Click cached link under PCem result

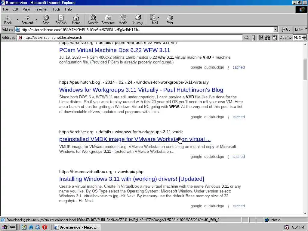pos(239,67)
